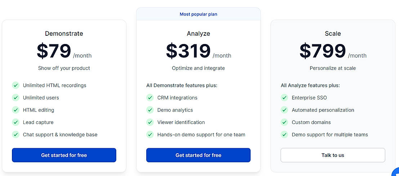Screen dimensions: 399x176
Task: Click the Enterprise SSO checkmark icon
Action: 284,98
